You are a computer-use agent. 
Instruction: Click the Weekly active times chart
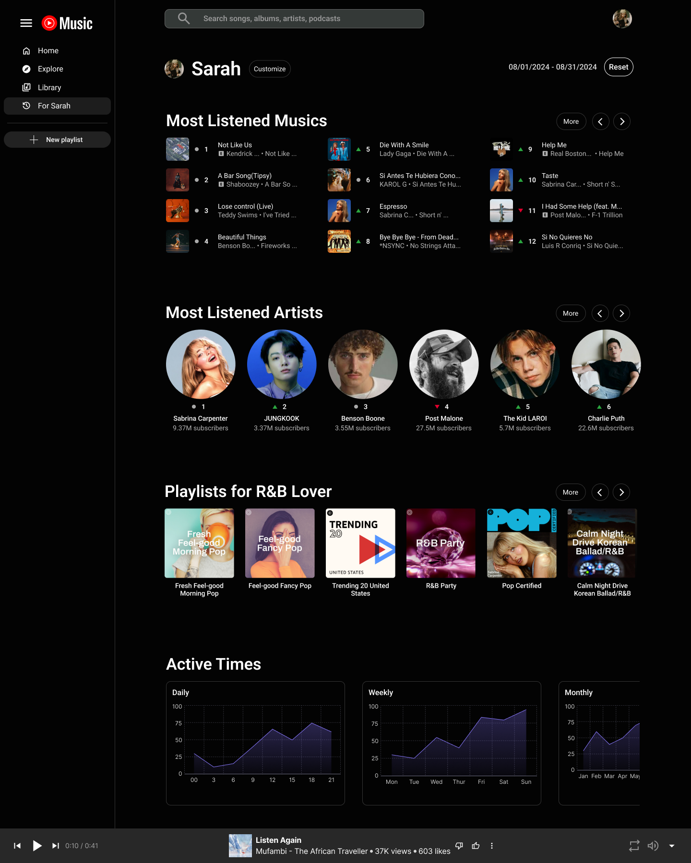point(452,743)
